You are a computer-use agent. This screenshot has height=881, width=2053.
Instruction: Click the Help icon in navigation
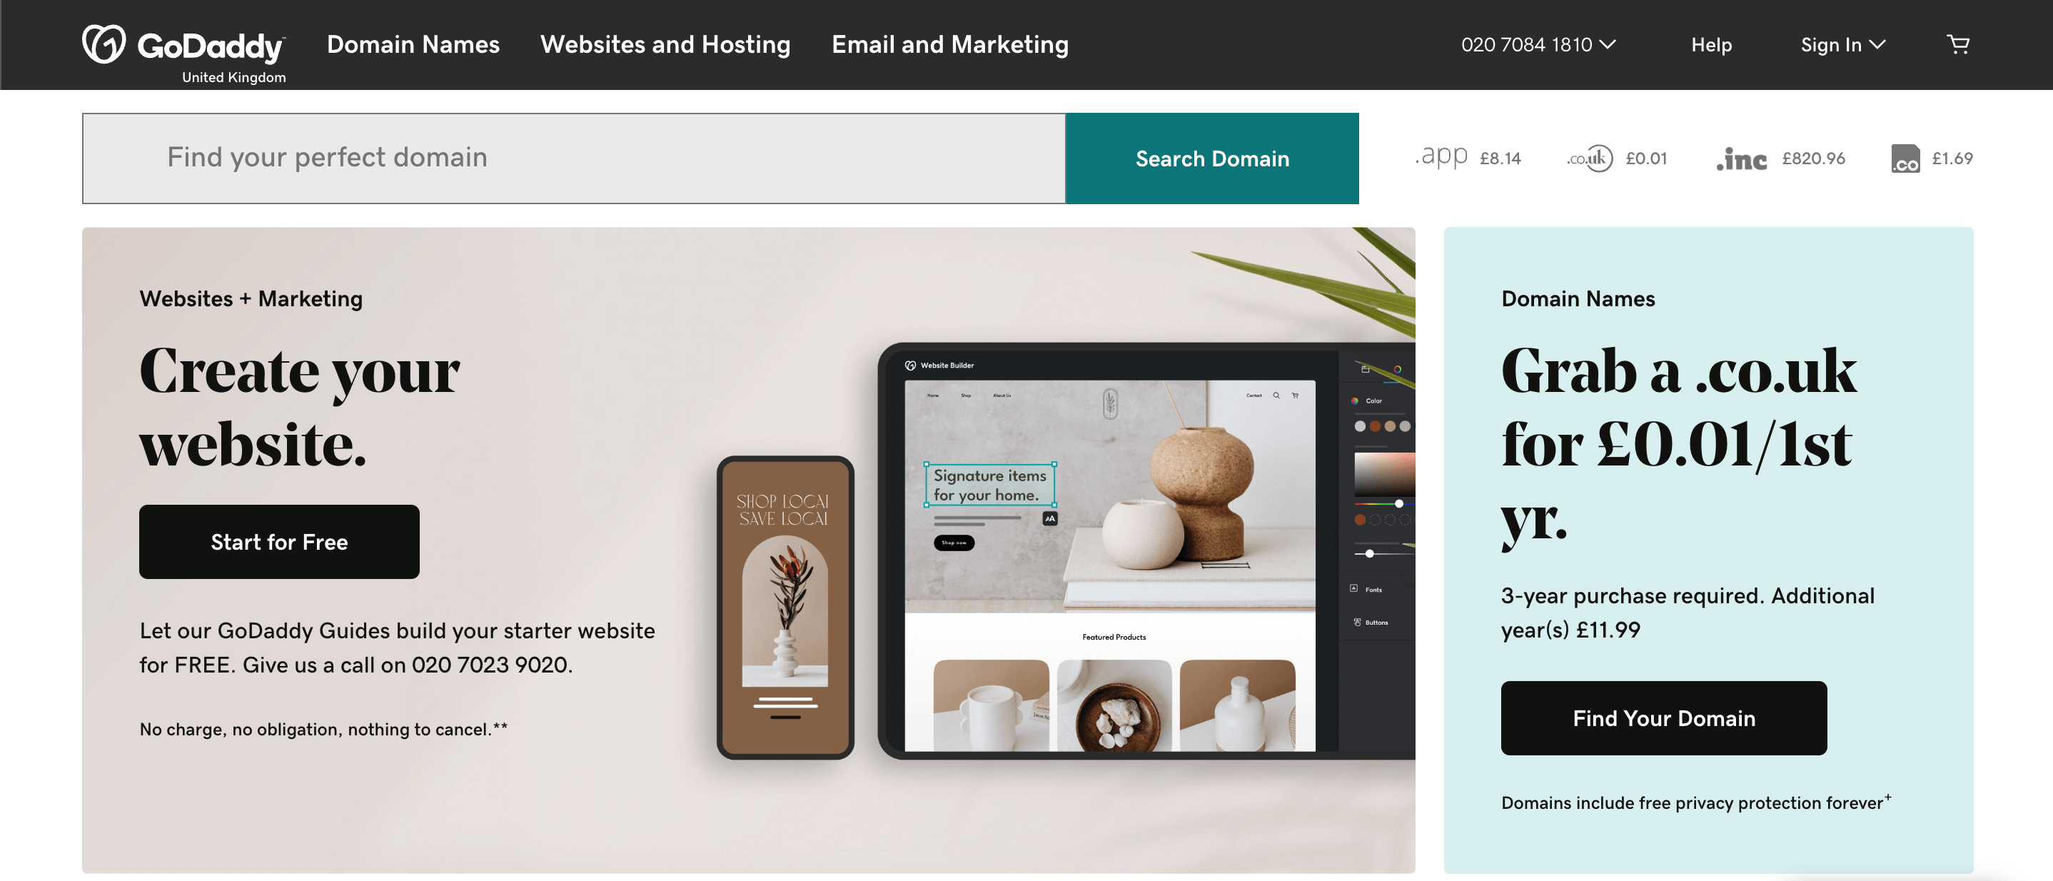point(1712,44)
